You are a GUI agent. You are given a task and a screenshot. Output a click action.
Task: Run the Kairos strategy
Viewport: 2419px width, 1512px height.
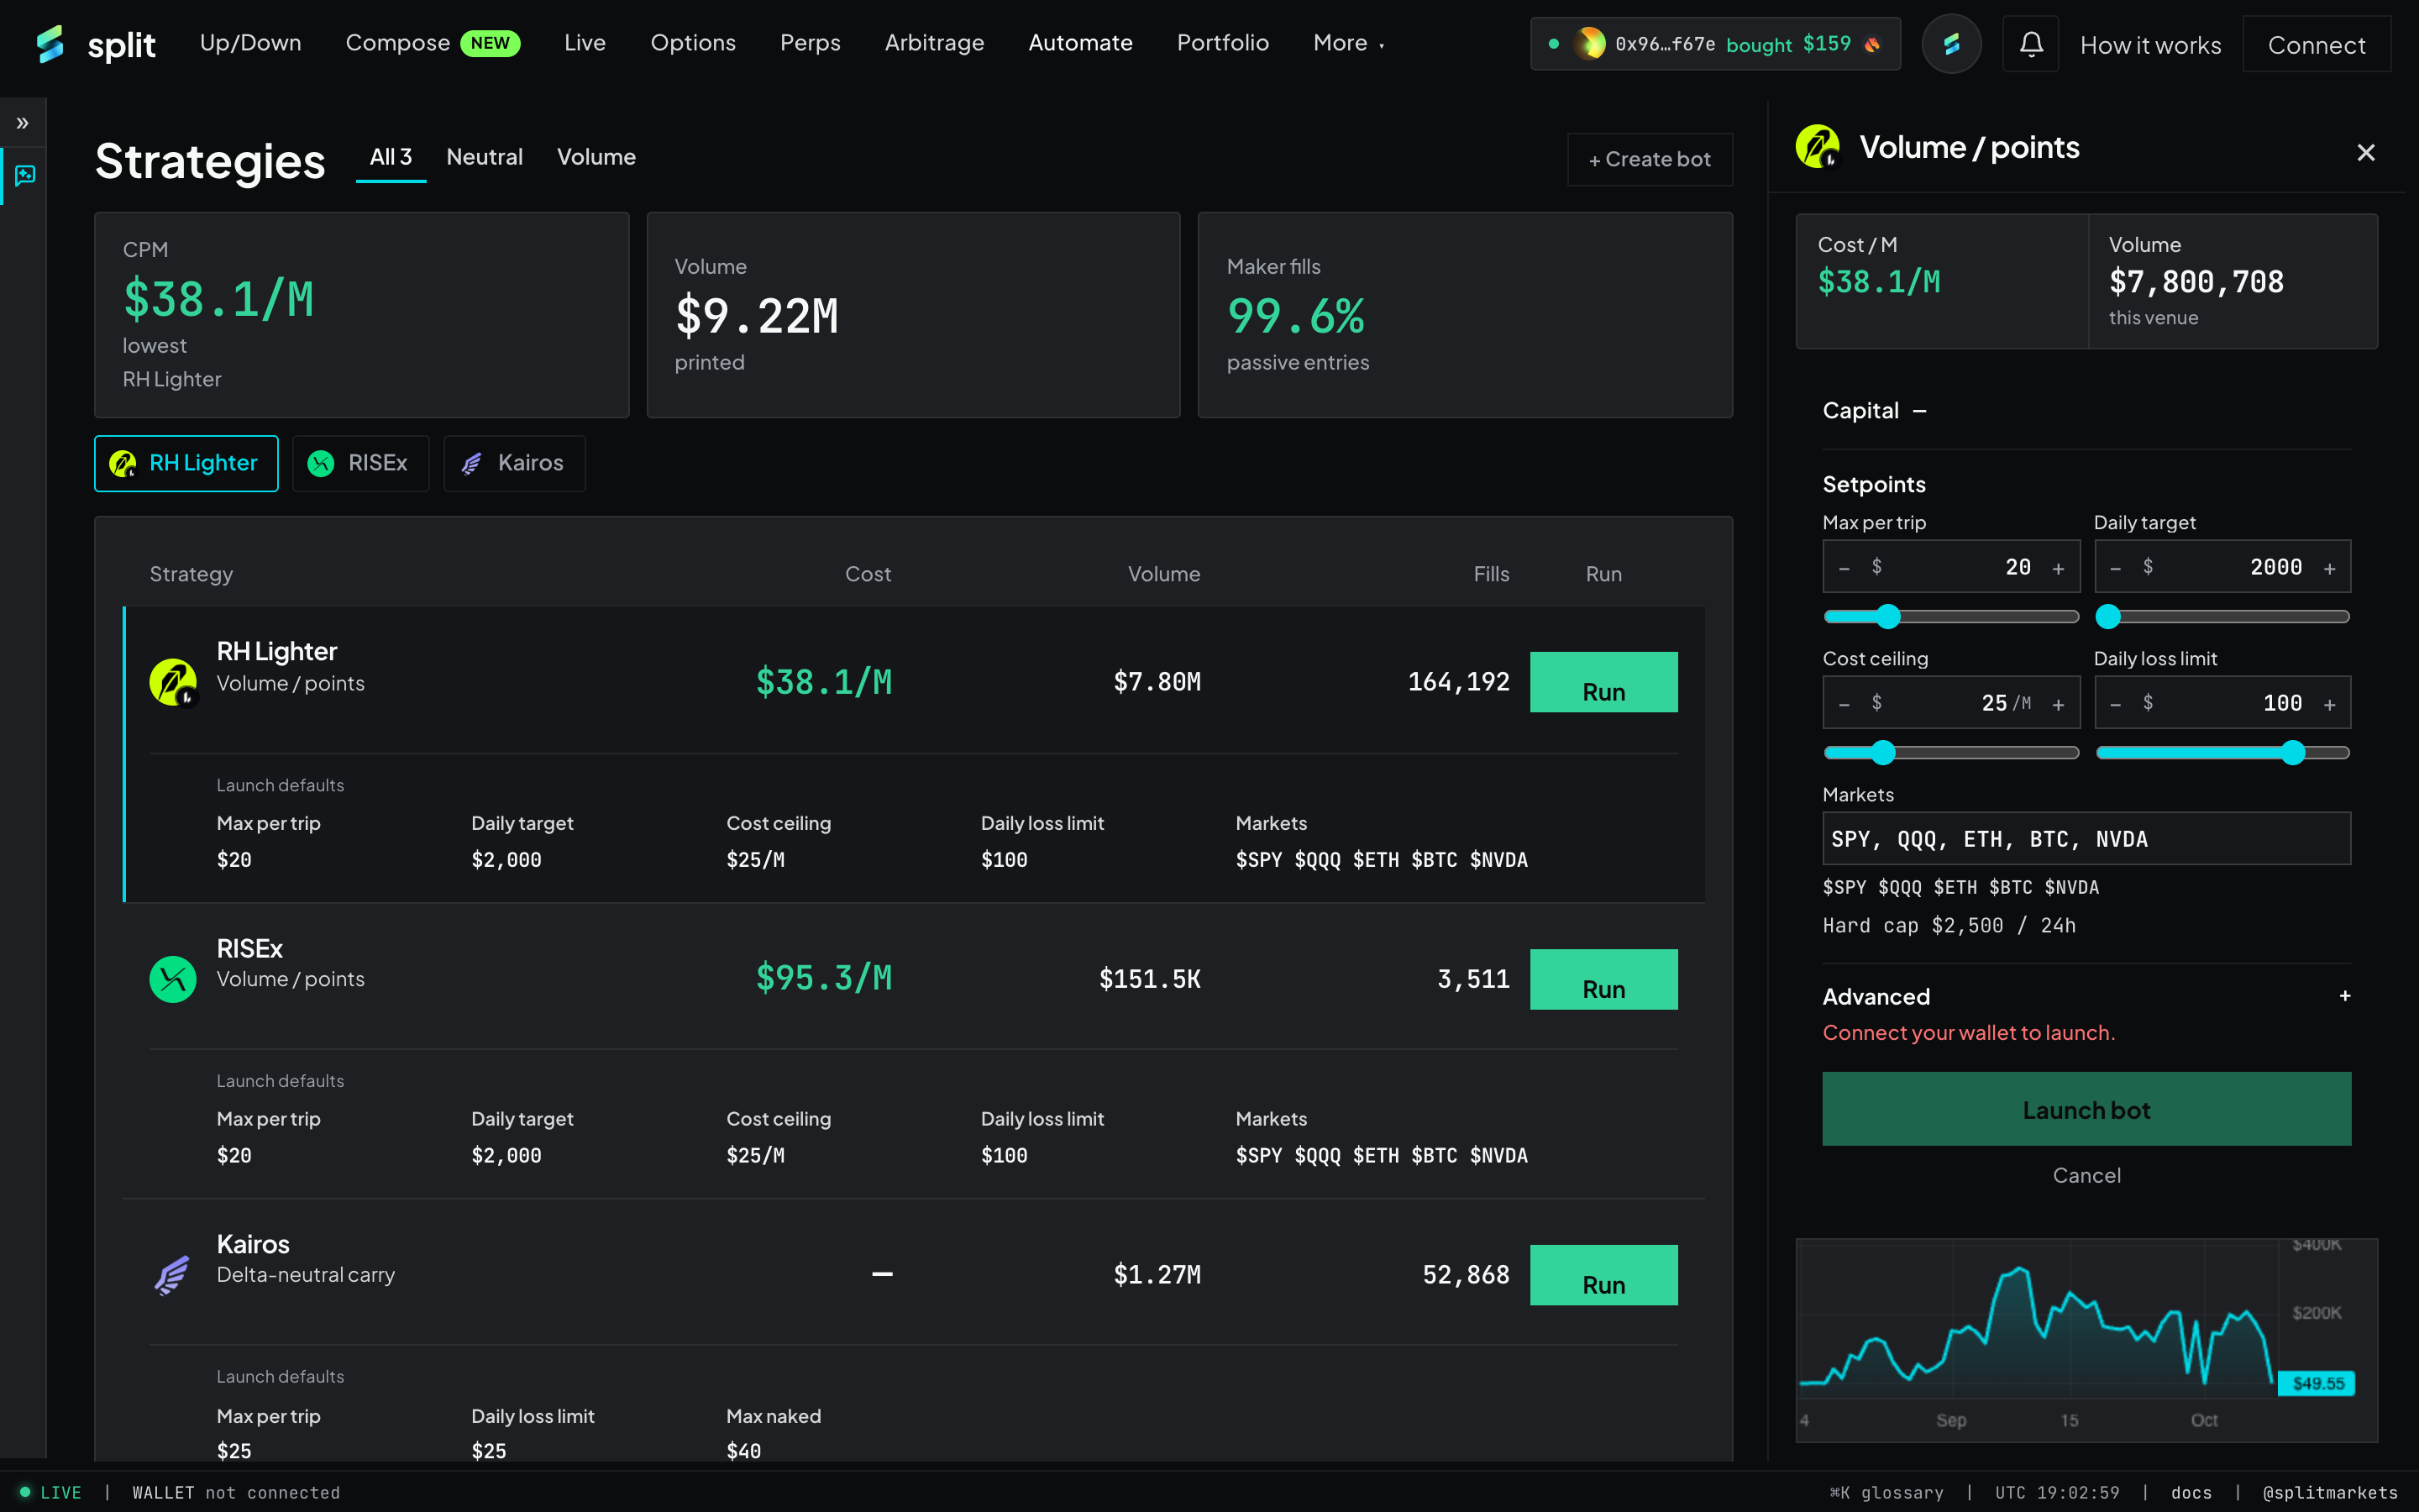(1603, 1275)
